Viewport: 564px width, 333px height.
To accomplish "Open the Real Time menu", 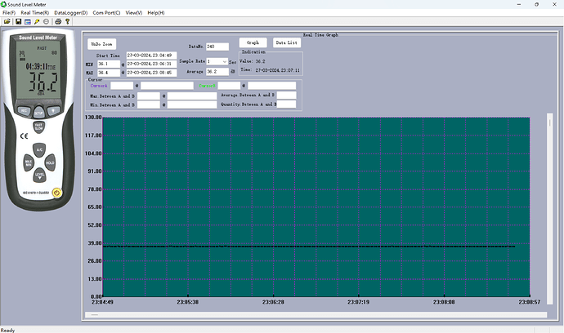I will [x=34, y=13].
